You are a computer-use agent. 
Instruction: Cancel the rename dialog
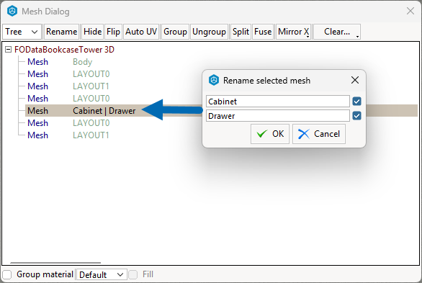tap(319, 134)
